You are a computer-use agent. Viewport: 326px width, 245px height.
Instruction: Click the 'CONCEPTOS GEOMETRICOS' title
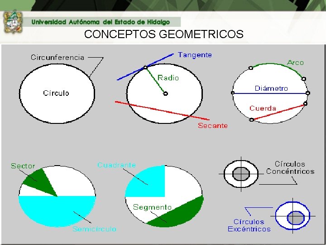tap(163, 34)
